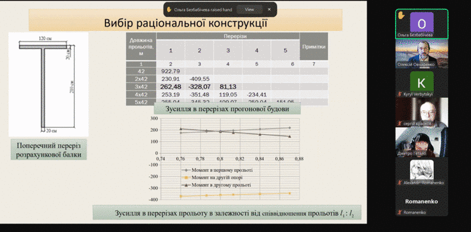Click Ольга Безбабічева's purple O avatar

[x=422, y=22]
